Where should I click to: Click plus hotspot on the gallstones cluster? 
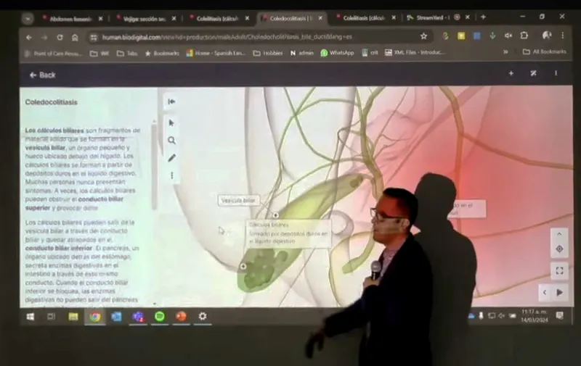pyautogui.click(x=243, y=266)
